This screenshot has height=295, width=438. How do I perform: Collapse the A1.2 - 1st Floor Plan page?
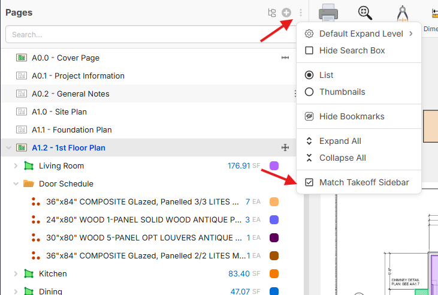pos(8,147)
